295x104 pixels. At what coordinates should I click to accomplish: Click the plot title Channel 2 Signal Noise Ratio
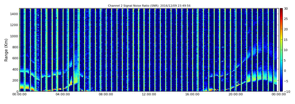(x=149, y=6)
